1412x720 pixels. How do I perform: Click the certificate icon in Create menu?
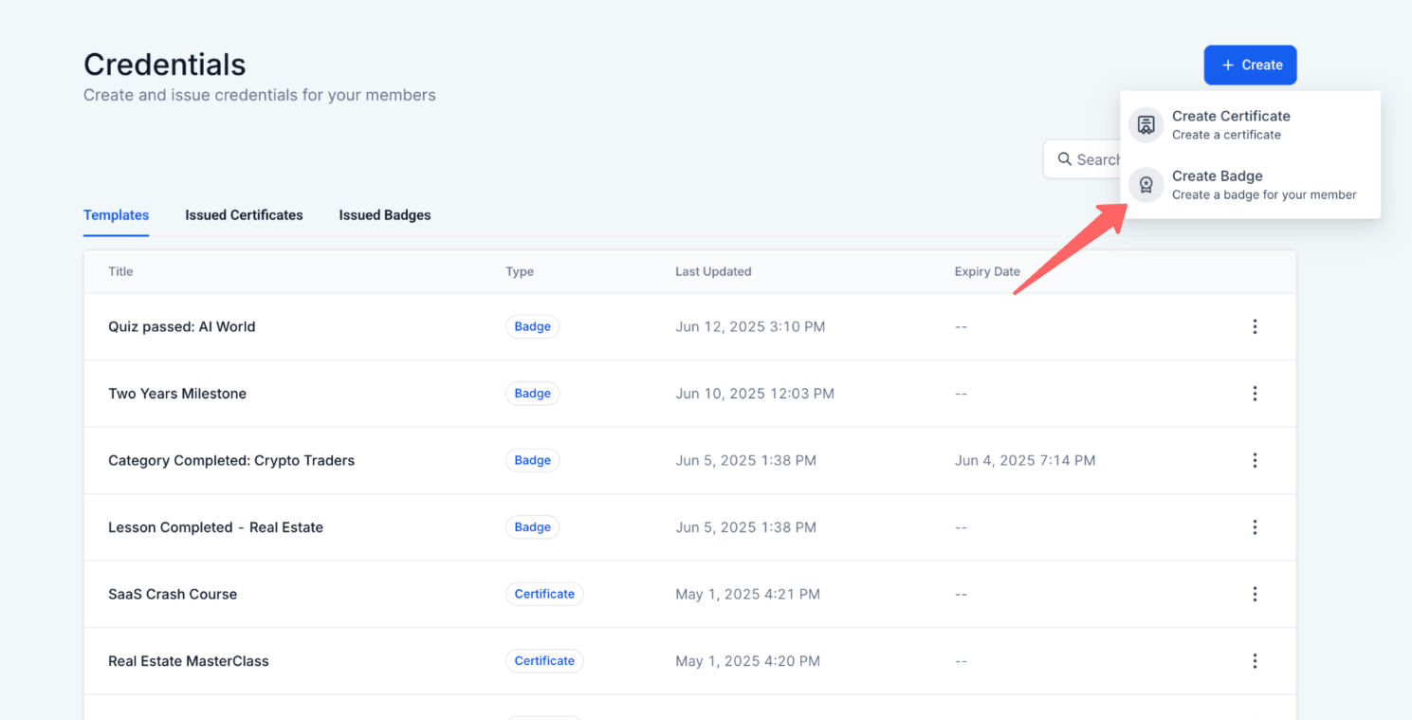[1146, 125]
